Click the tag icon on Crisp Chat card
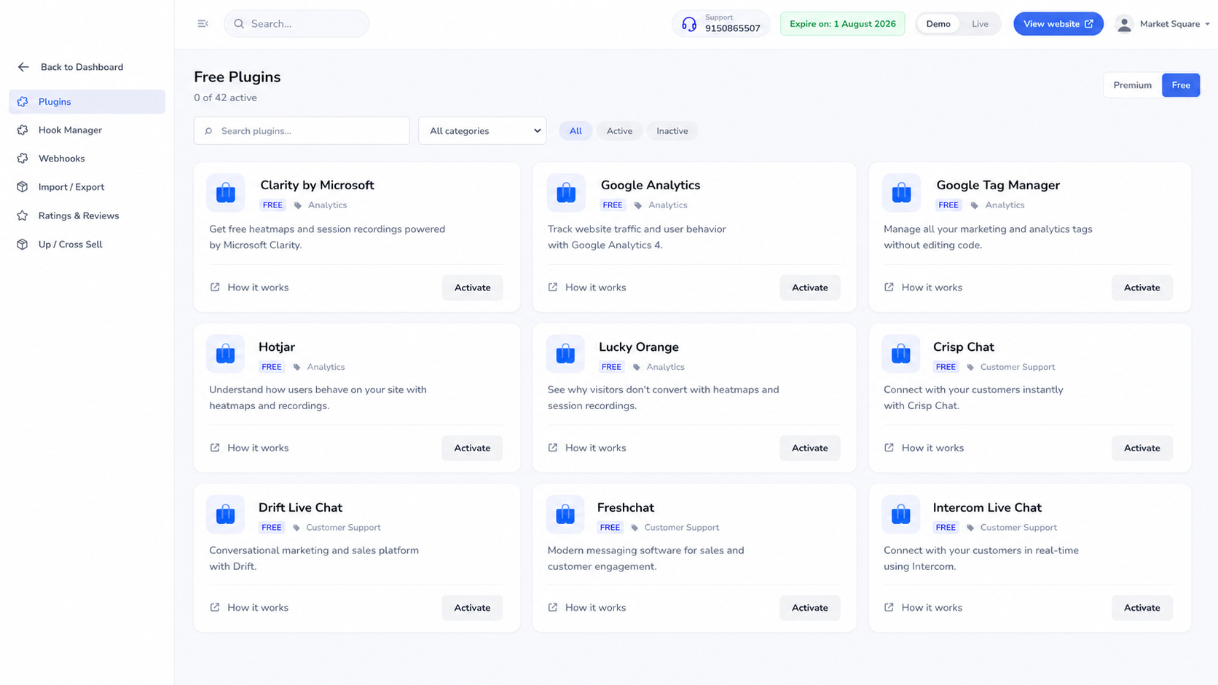Image resolution: width=1218 pixels, height=685 pixels. (970, 367)
